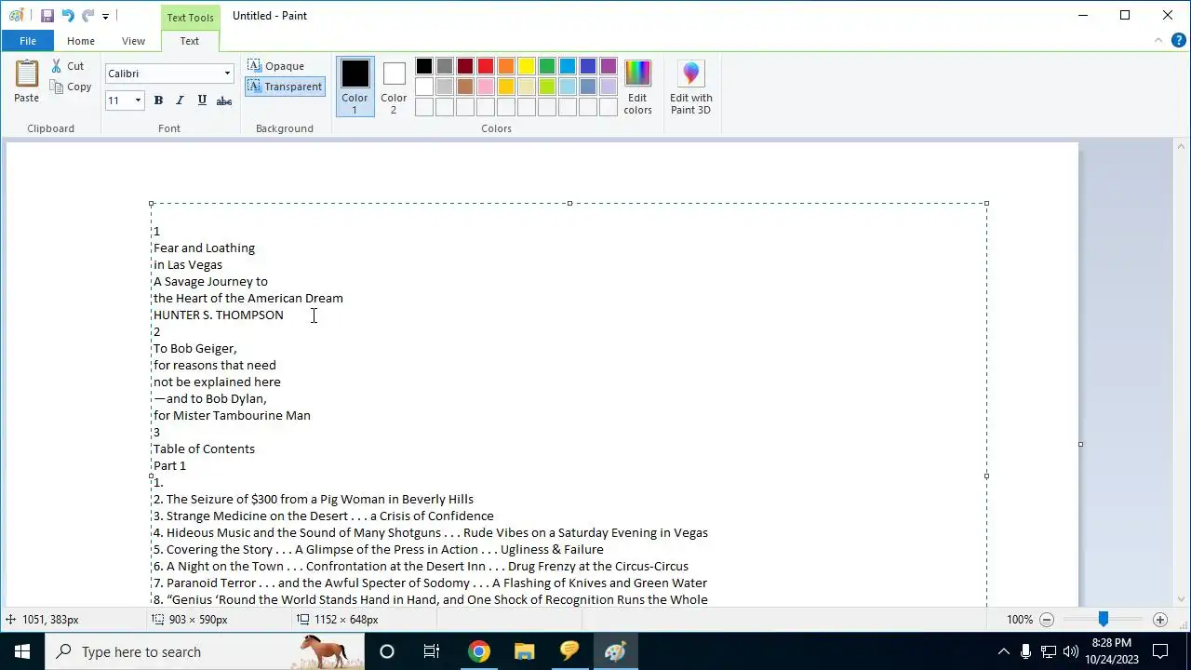Toggle bold formatting
1191x670 pixels.
[158, 100]
